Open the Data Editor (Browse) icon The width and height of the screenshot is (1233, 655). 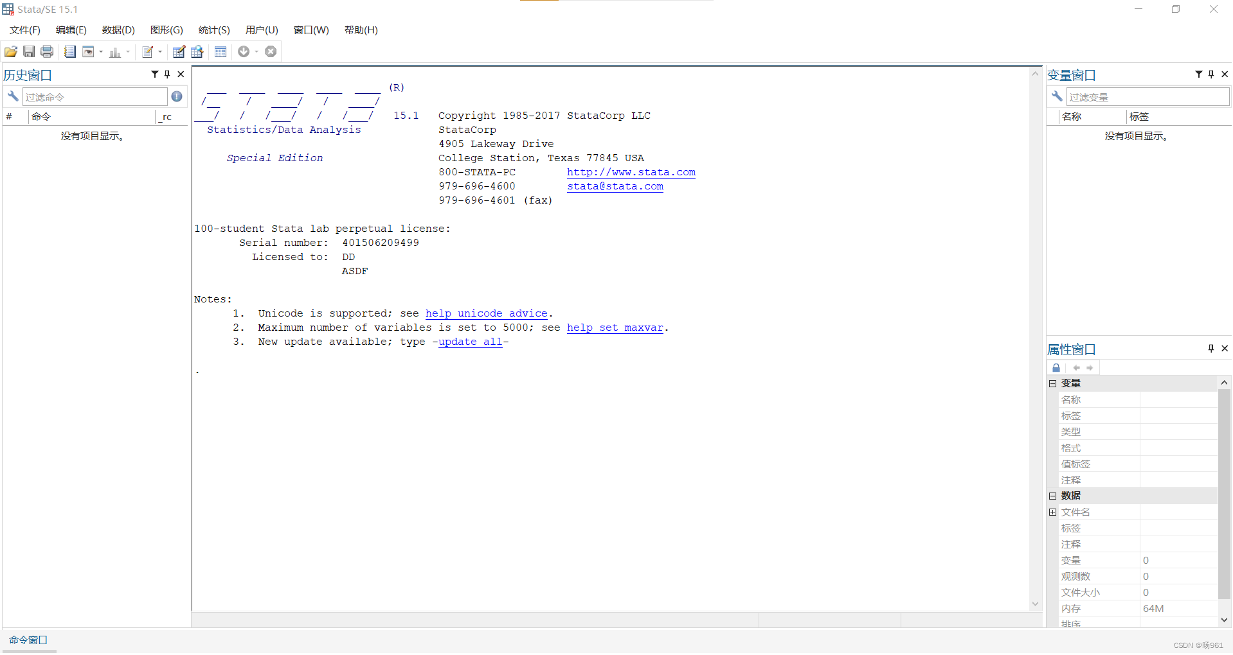(x=197, y=52)
